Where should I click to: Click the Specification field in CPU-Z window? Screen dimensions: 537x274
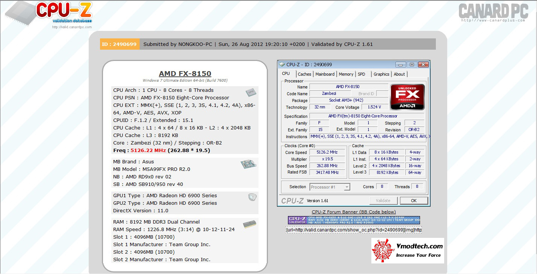(367, 116)
